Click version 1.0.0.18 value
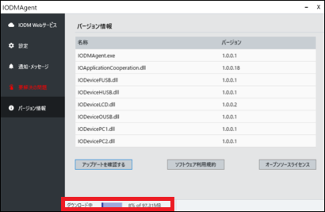 [231, 68]
